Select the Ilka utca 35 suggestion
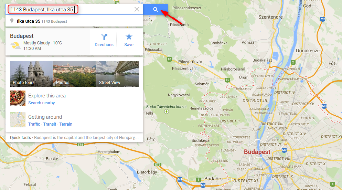 74,21
